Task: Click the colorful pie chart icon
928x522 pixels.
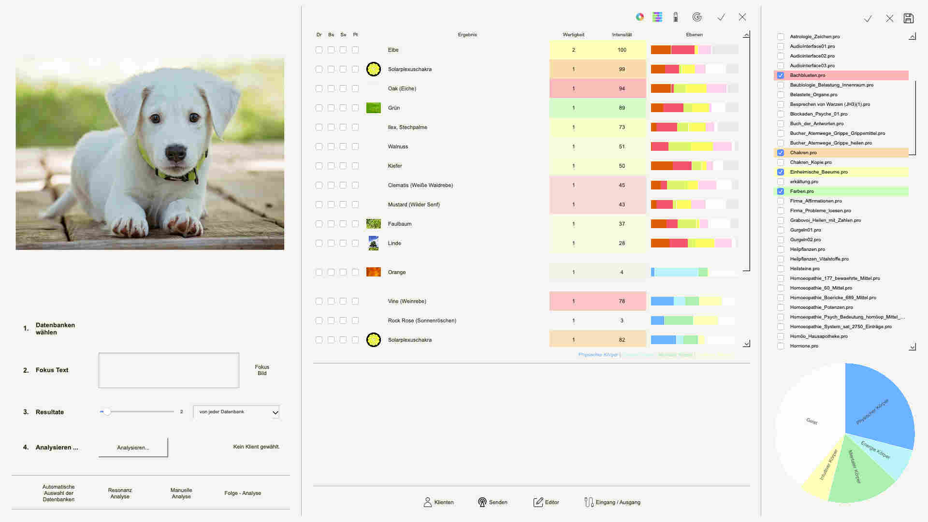Action: point(639,17)
